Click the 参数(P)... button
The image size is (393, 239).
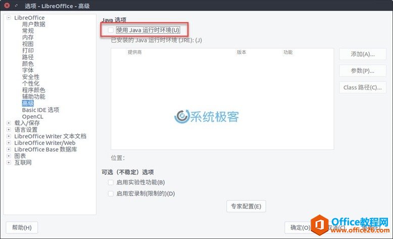[362, 71]
